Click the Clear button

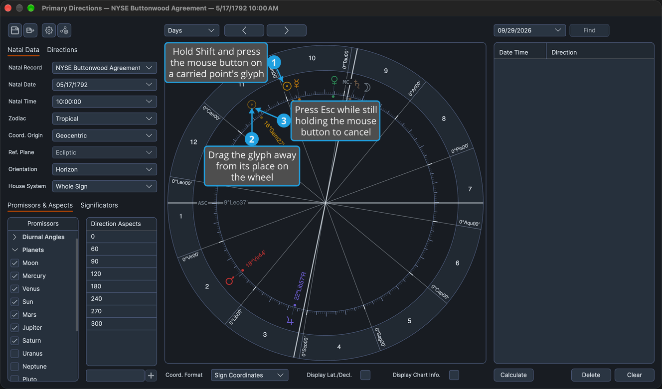[x=635, y=375]
